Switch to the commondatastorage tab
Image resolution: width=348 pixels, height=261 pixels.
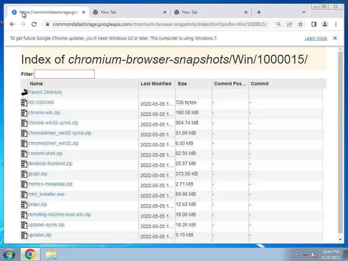click(x=48, y=12)
